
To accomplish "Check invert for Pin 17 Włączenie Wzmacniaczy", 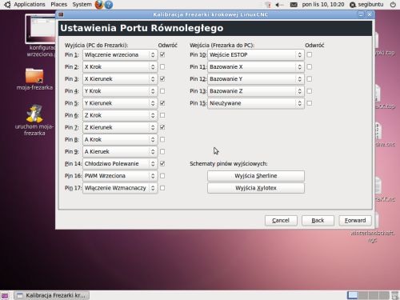I will tap(162, 188).
